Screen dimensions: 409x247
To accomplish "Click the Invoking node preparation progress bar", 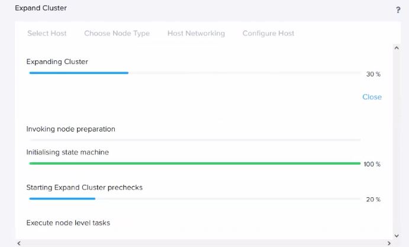I will click(x=195, y=140).
